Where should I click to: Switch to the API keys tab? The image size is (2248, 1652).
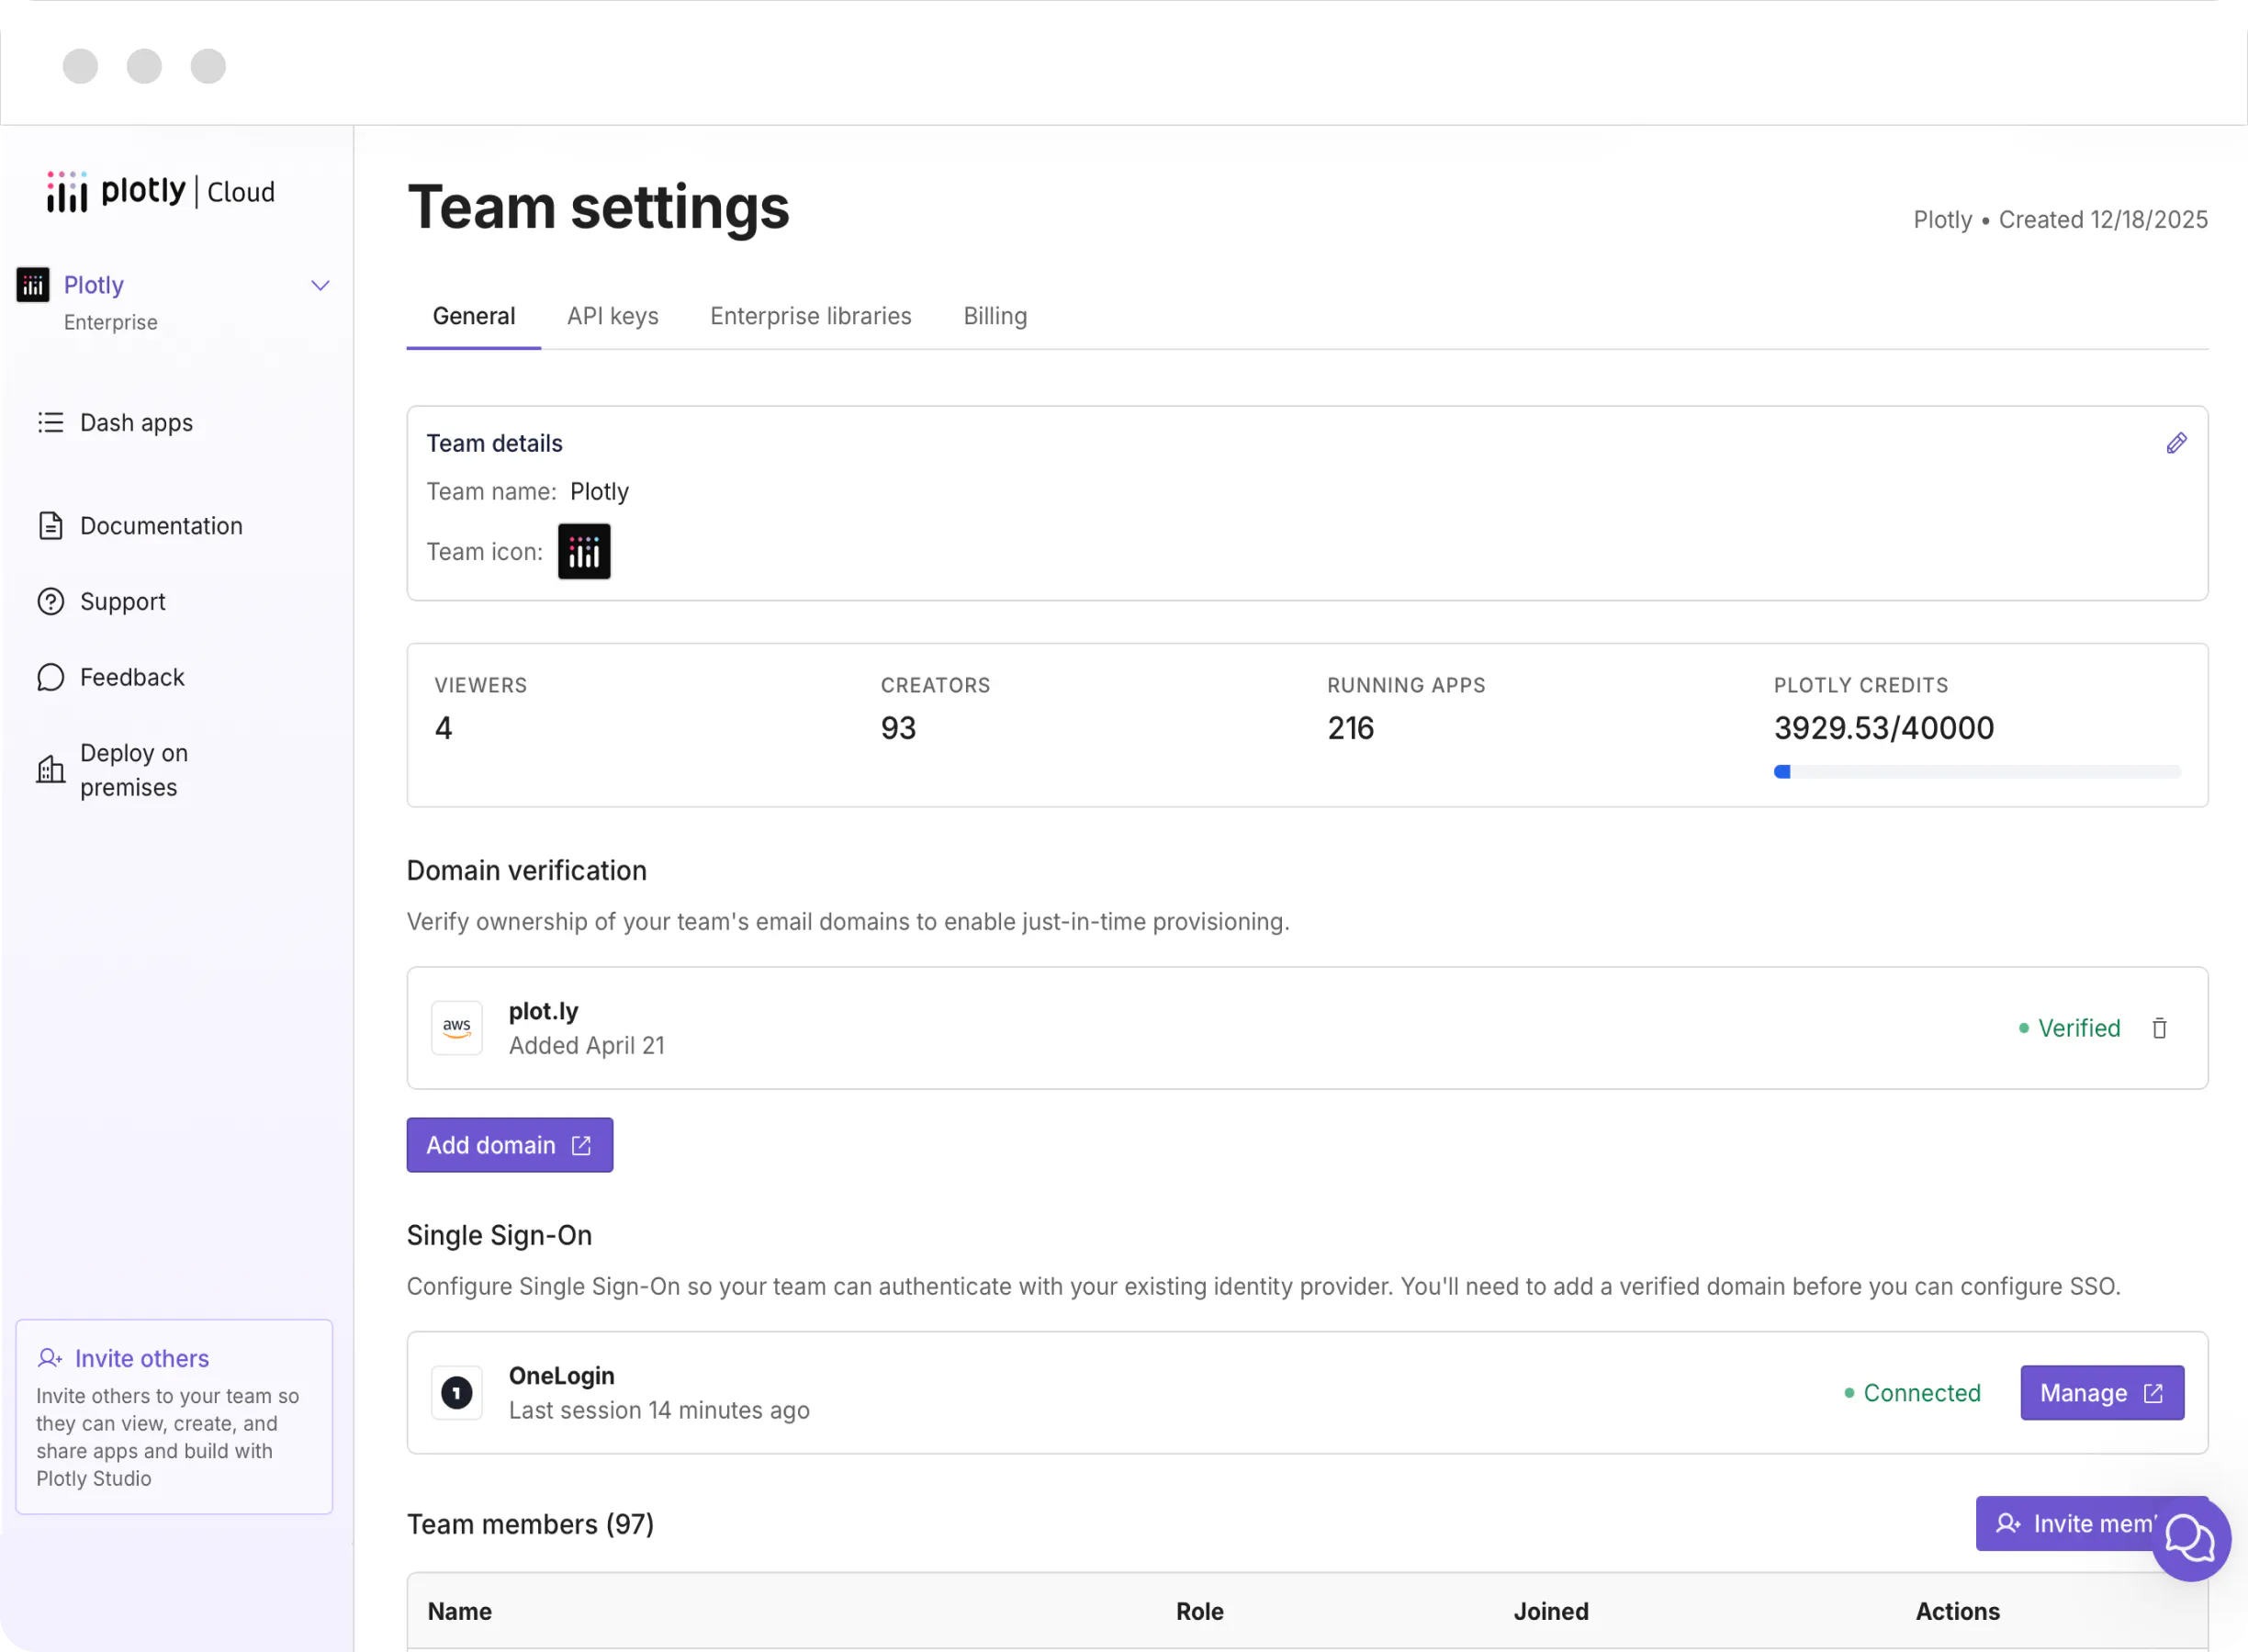(x=613, y=316)
